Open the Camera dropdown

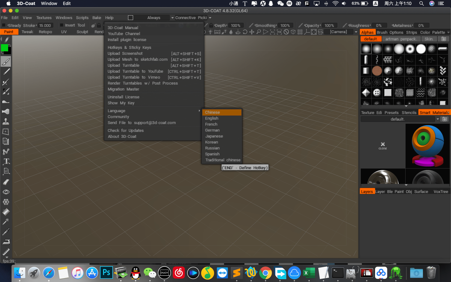pos(341,32)
